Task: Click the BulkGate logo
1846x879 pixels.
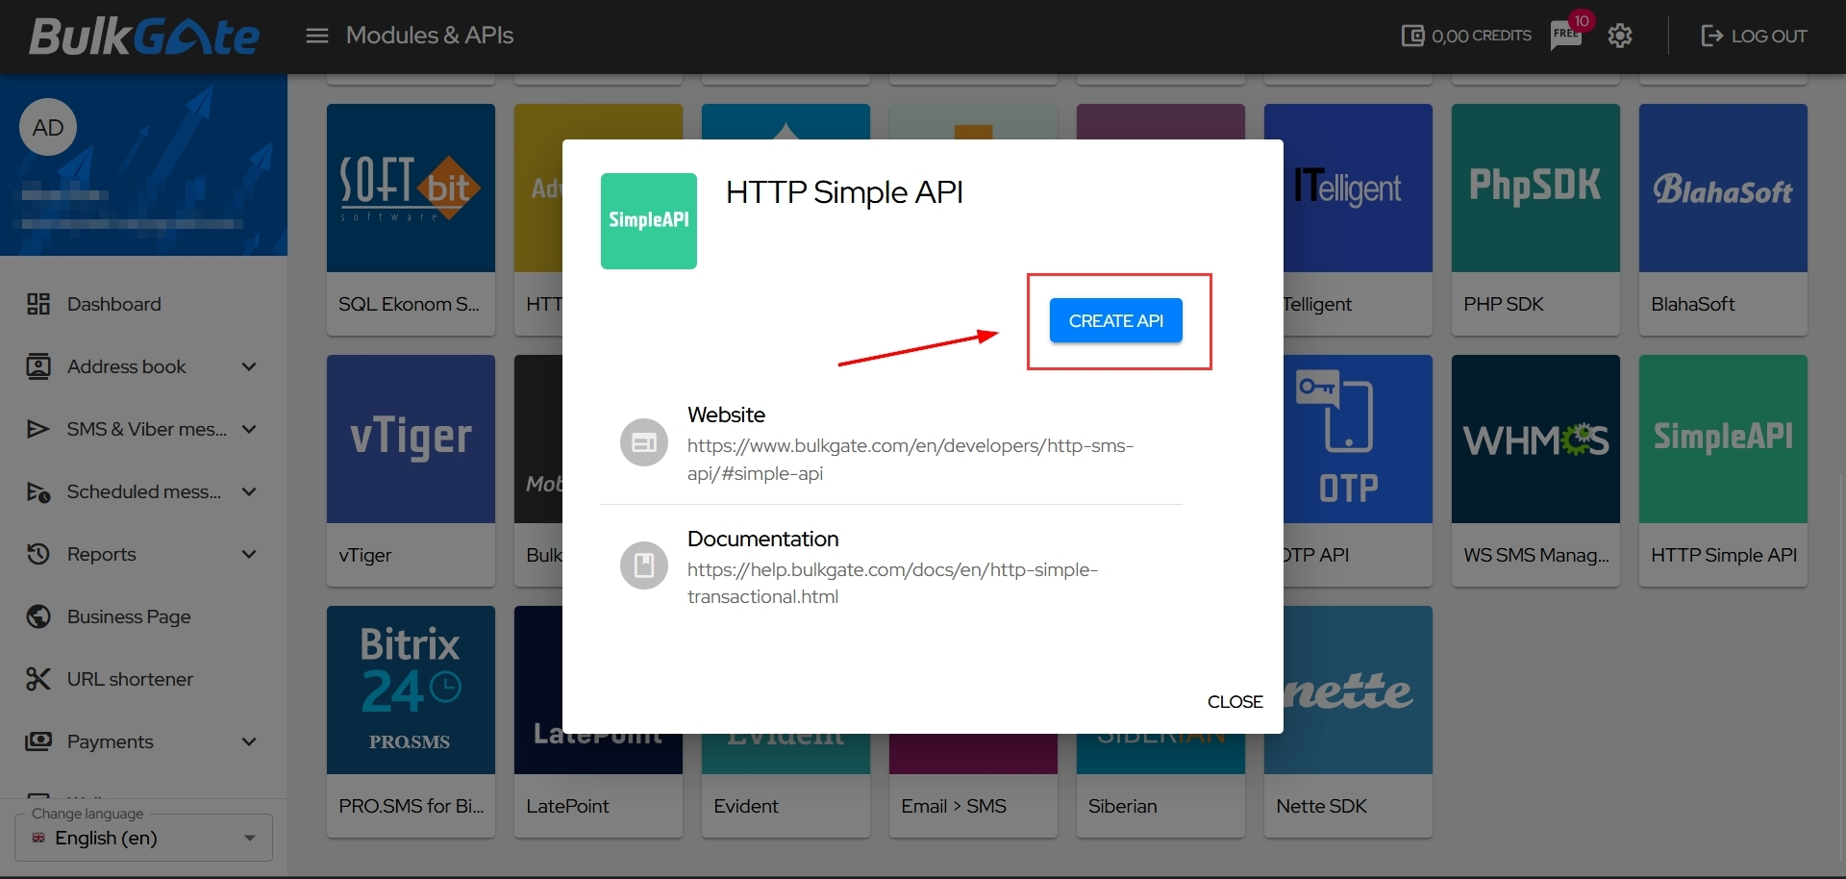Action: [144, 37]
